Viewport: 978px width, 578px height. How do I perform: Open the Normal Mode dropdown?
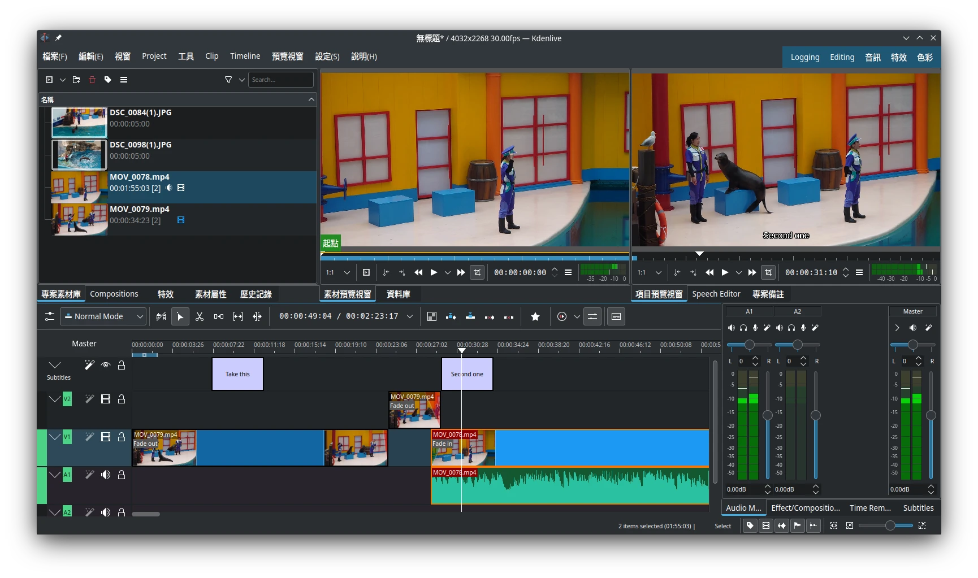pos(103,317)
